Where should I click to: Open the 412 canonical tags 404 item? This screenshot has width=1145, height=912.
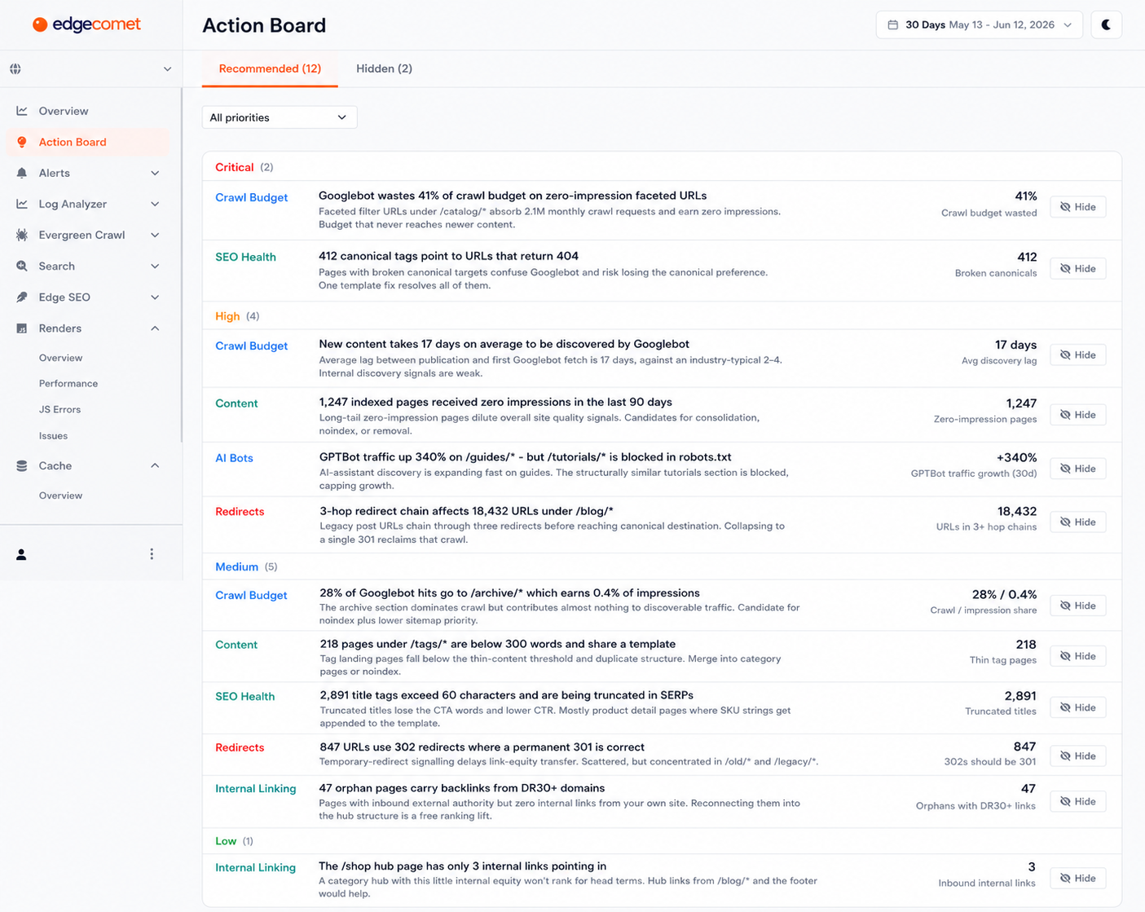tap(448, 256)
